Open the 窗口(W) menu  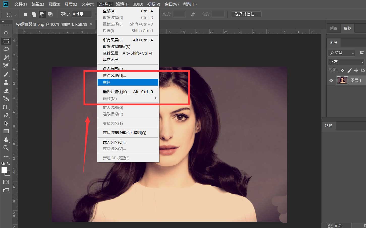click(172, 4)
